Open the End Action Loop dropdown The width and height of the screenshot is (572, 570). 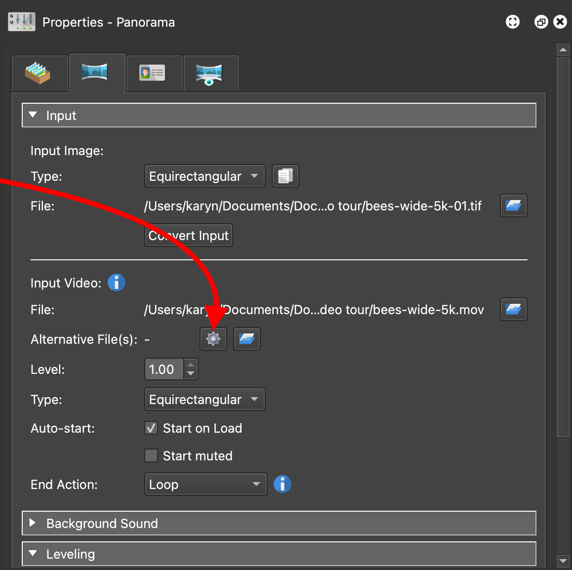(x=205, y=484)
